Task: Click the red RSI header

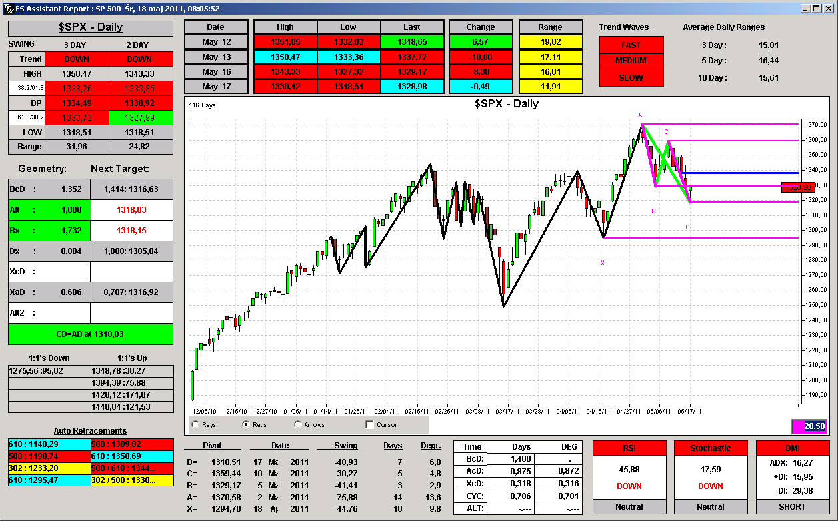Action: tap(629, 448)
